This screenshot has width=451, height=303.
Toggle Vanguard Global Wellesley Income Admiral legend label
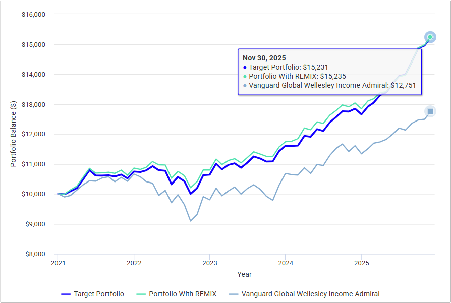311,294
